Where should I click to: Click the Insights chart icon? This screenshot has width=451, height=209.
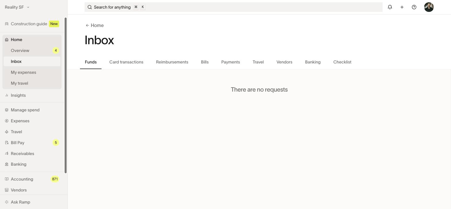[7, 95]
